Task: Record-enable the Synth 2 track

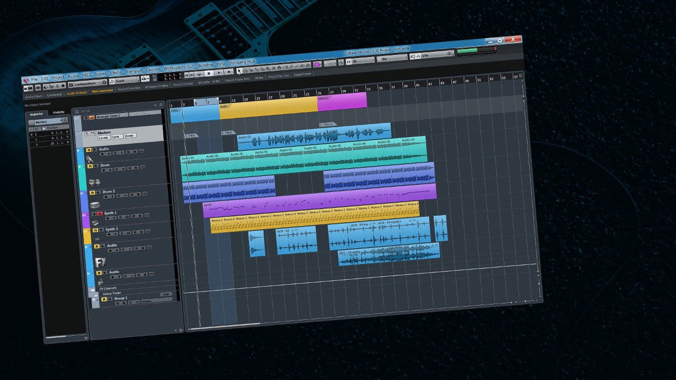Action: click(109, 234)
